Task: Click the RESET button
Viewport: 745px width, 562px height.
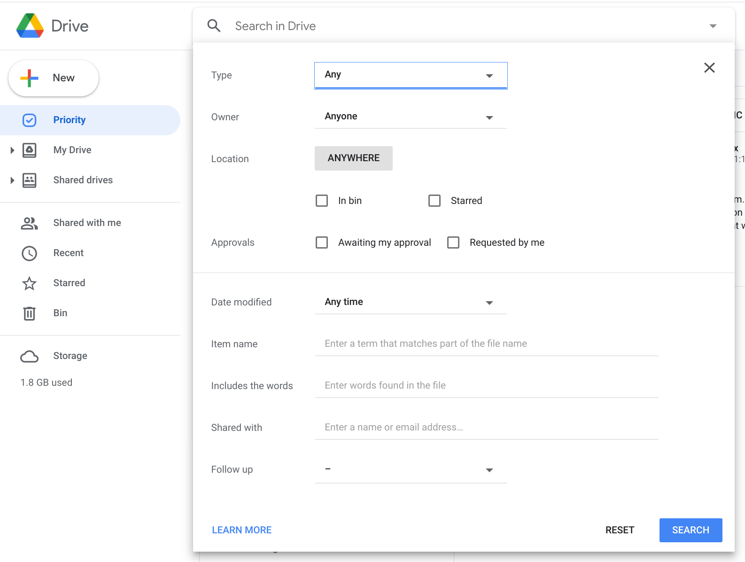Action: [x=620, y=530]
